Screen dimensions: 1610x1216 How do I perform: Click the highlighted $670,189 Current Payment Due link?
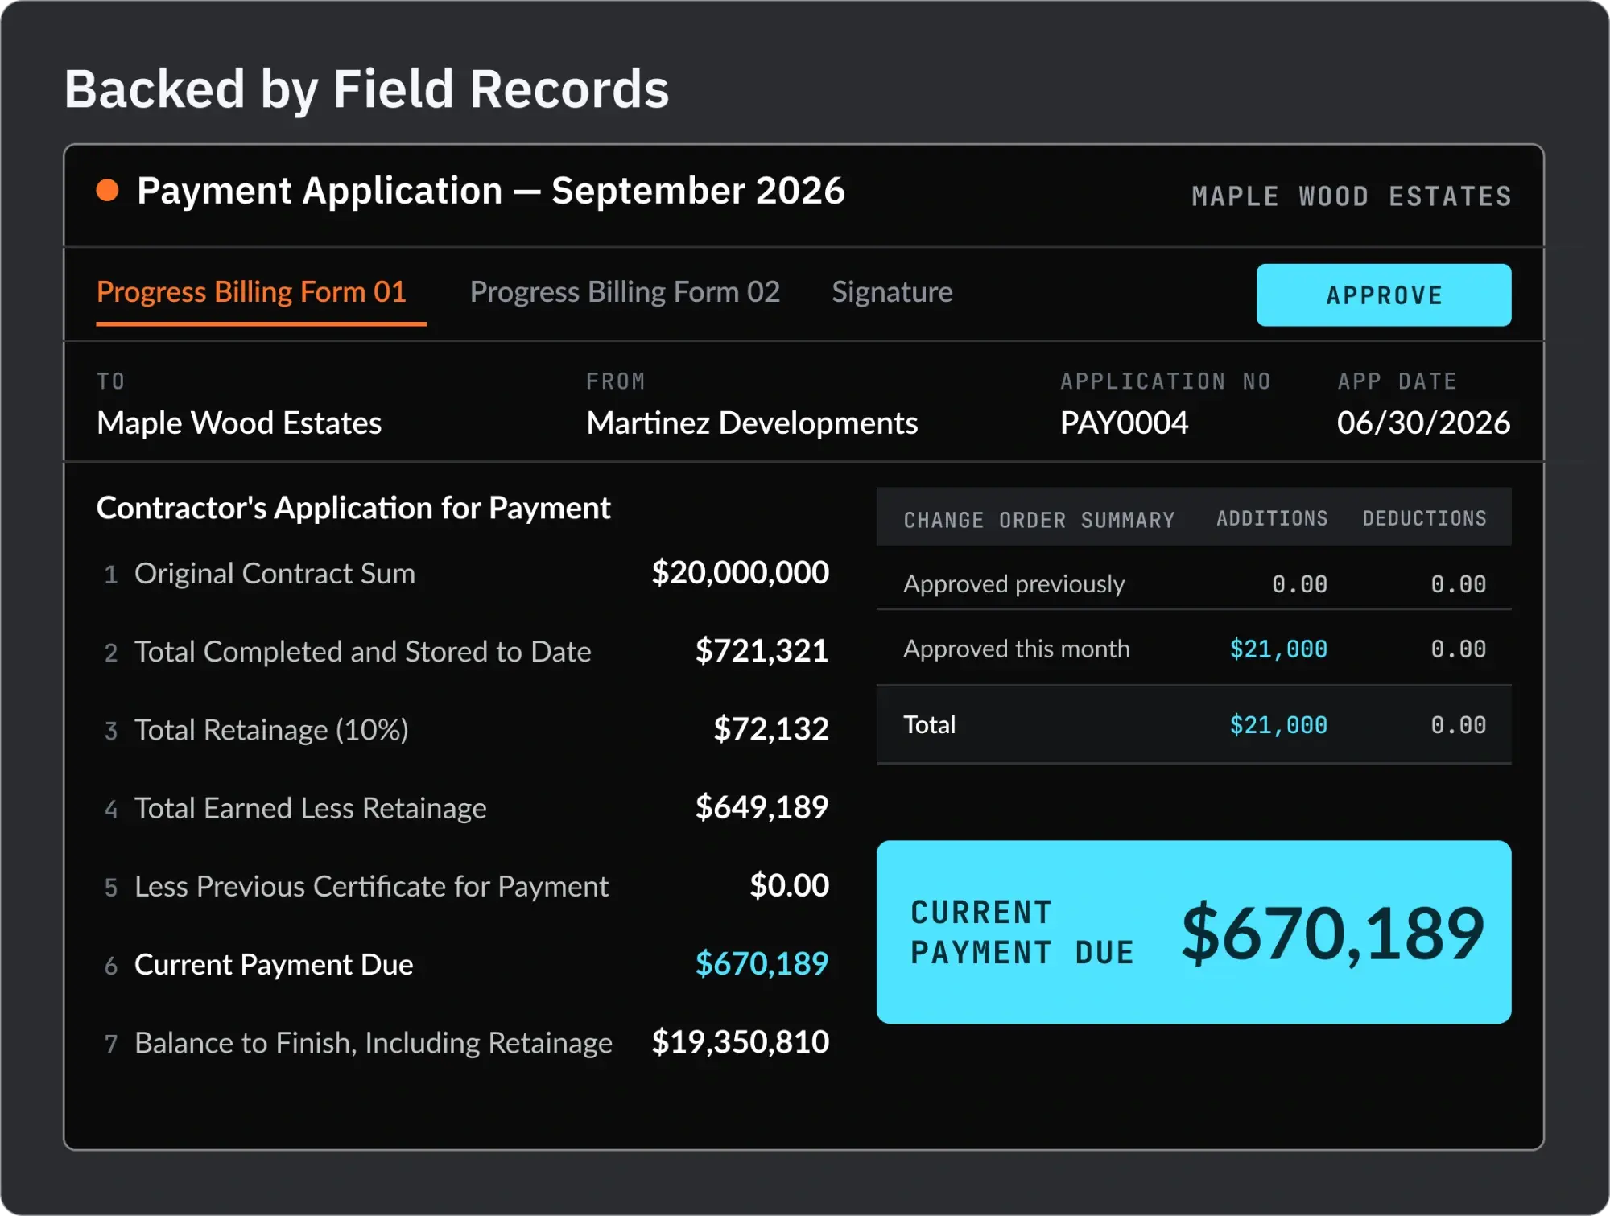point(762,964)
